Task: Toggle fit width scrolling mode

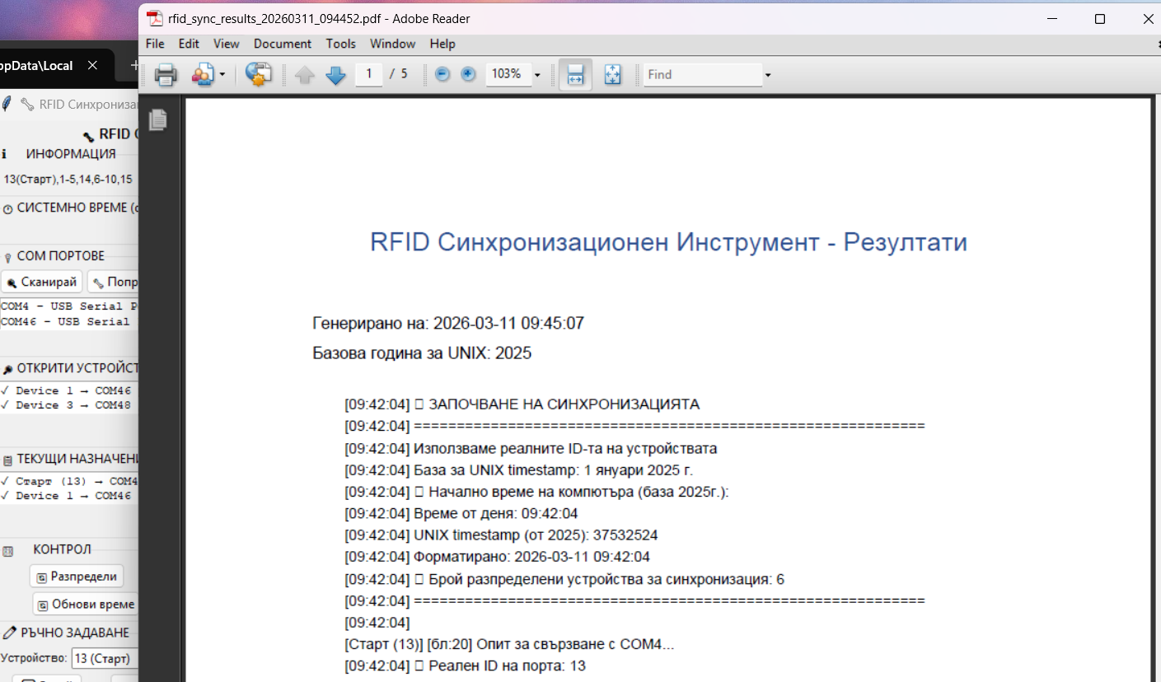Action: pyautogui.click(x=575, y=75)
